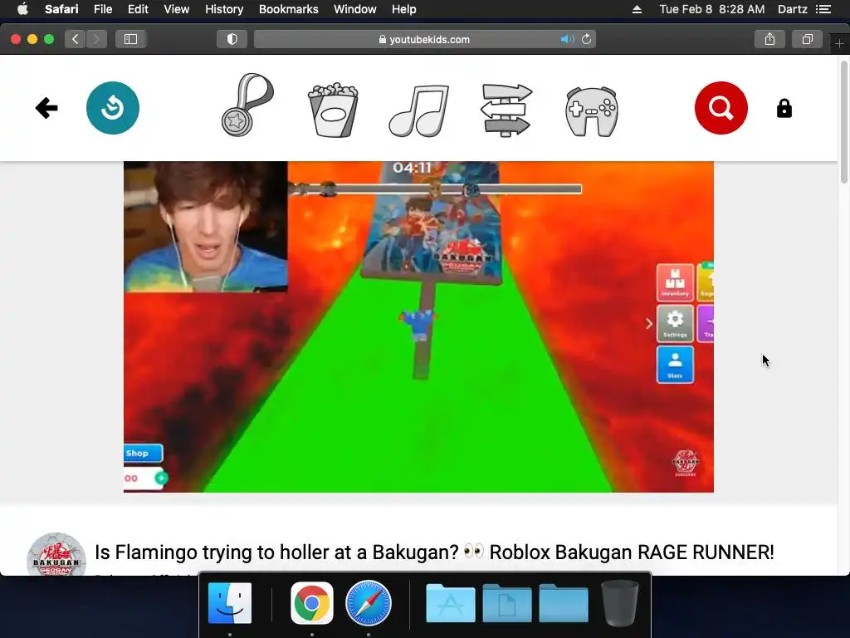Open the Window menu
Image resolution: width=850 pixels, height=638 pixels.
pos(355,9)
